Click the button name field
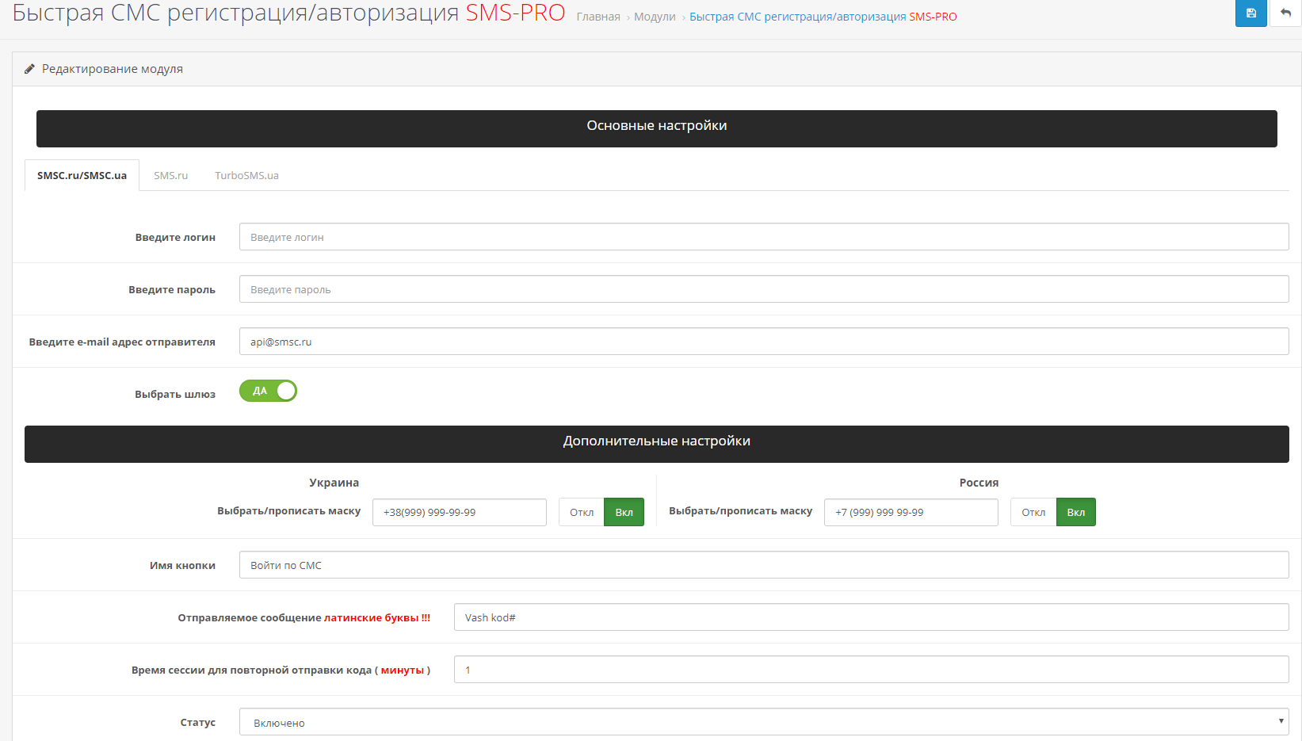1302x741 pixels. tap(764, 565)
